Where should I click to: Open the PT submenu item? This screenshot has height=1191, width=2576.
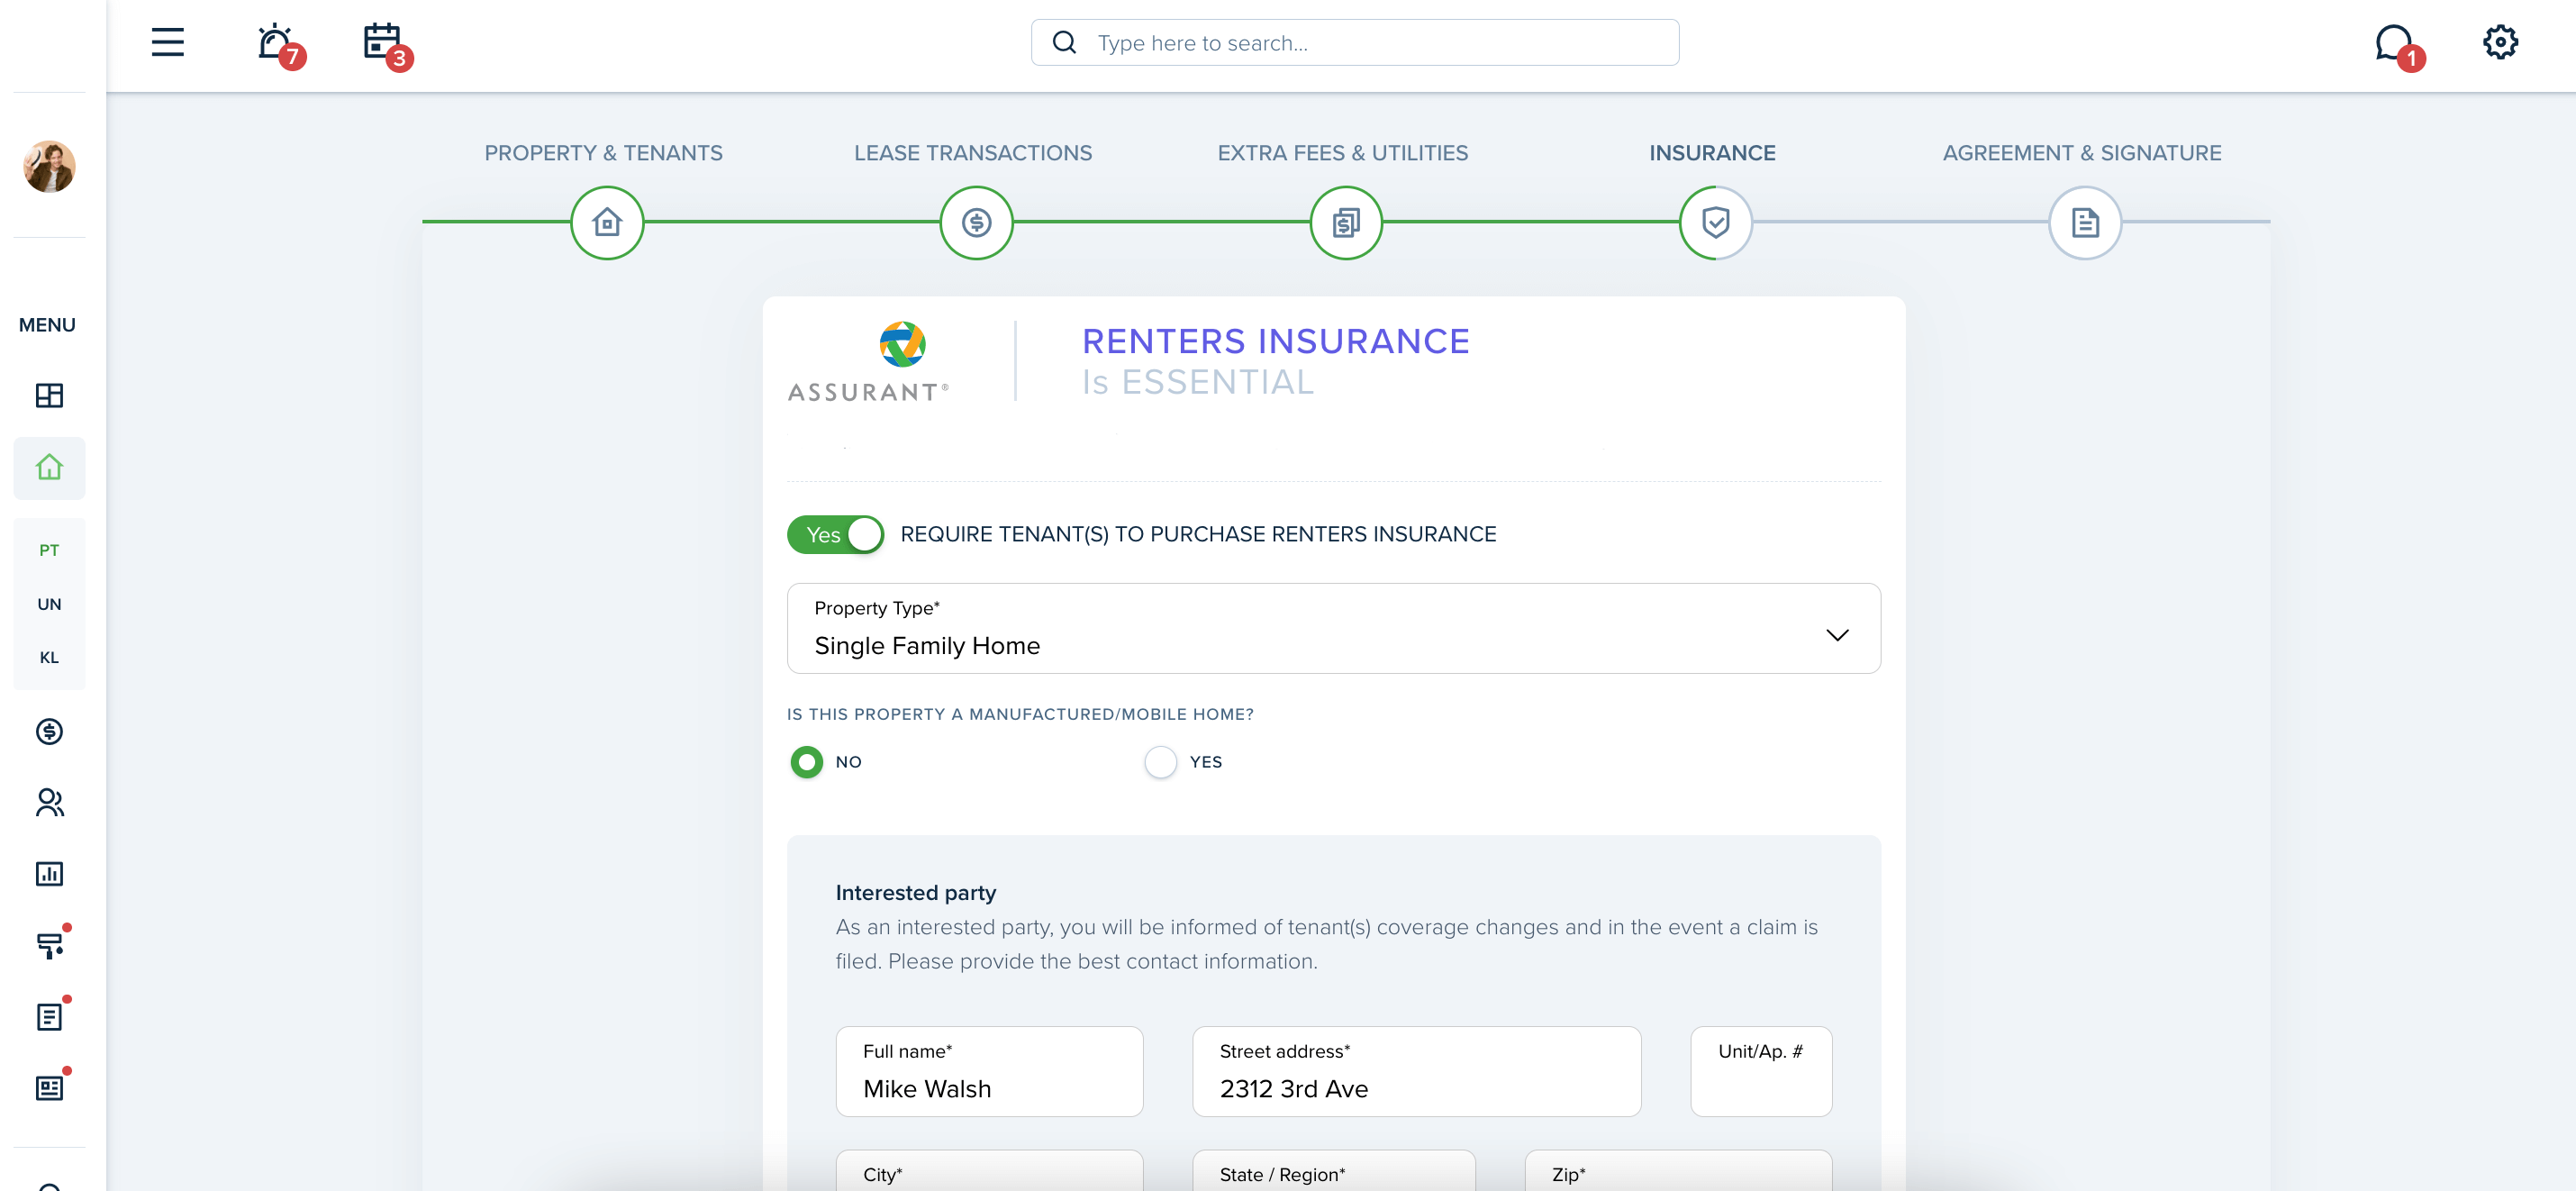pos(49,550)
